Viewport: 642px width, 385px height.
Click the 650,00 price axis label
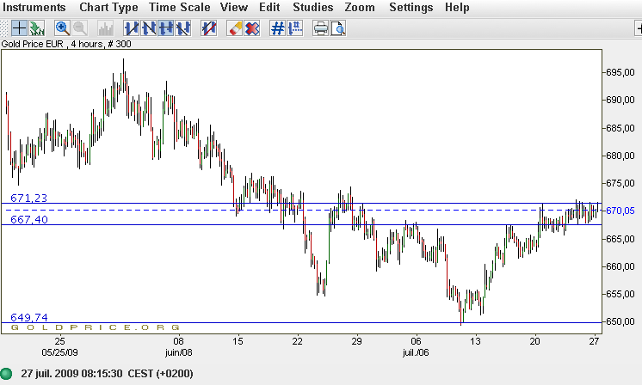tap(620, 321)
